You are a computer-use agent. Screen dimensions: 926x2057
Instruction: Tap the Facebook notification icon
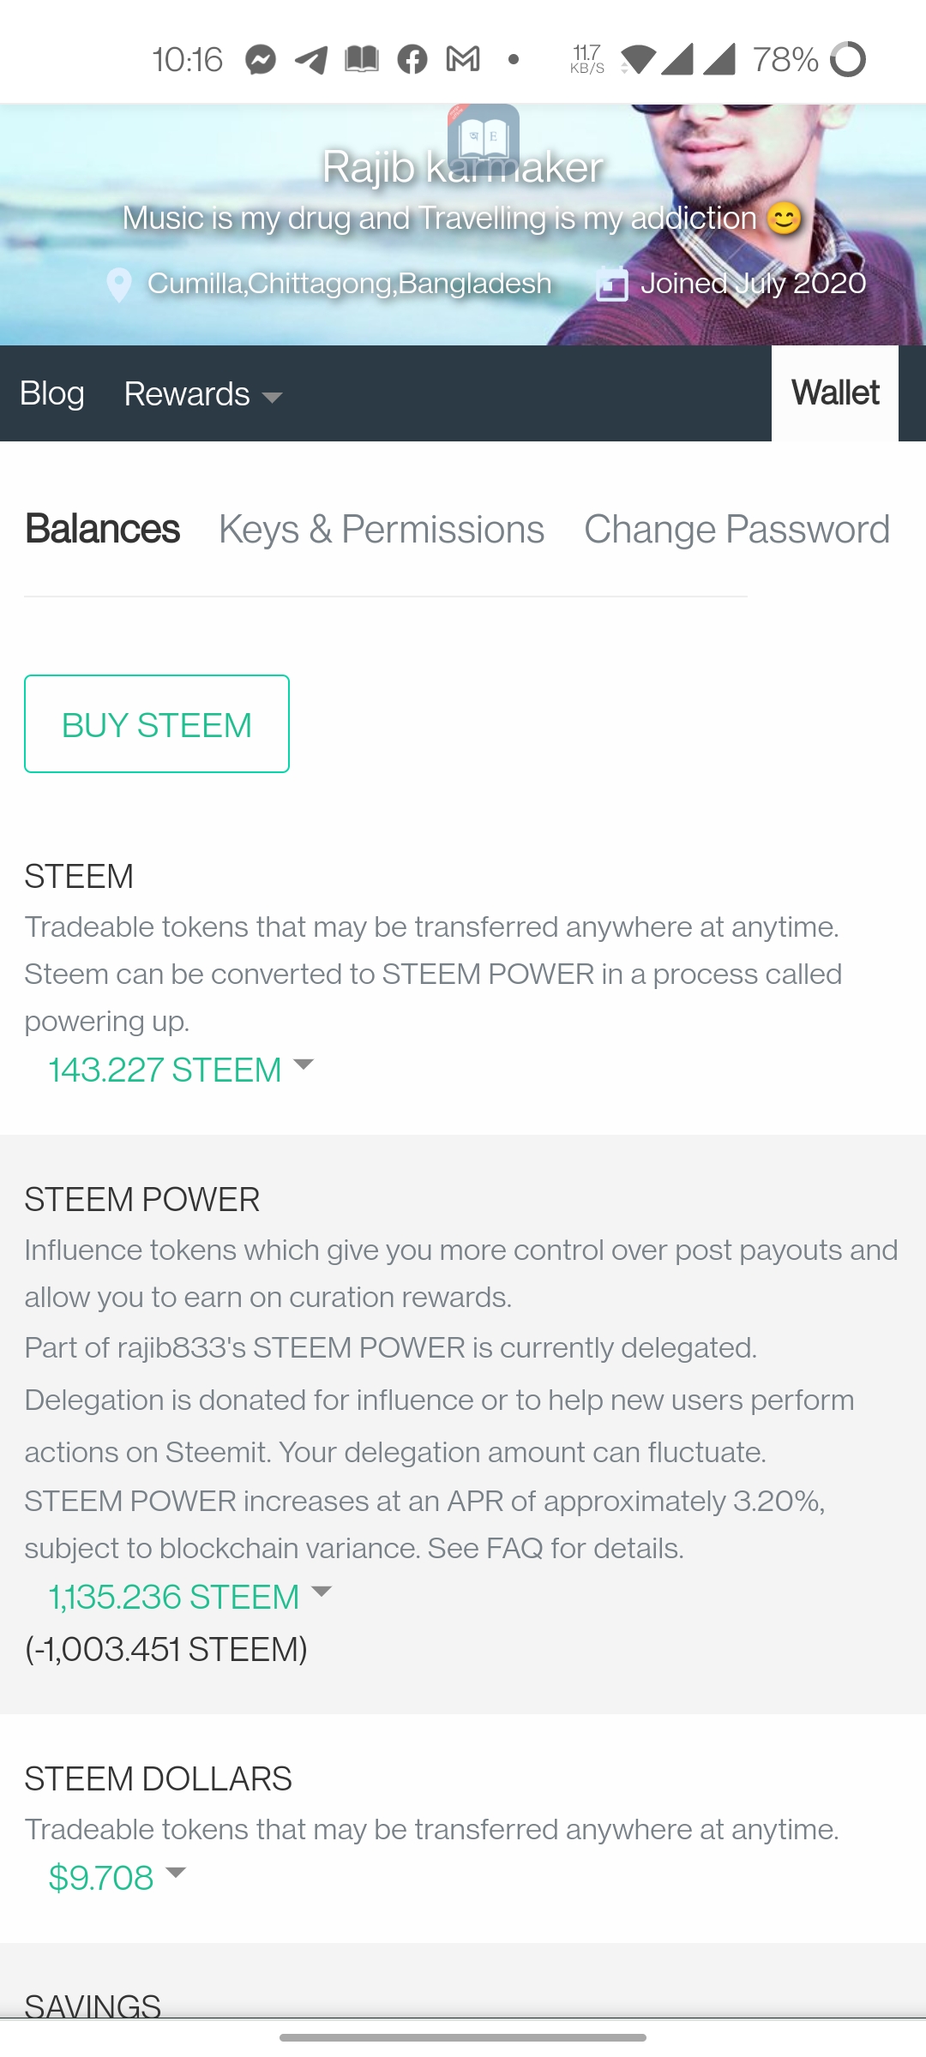412,60
